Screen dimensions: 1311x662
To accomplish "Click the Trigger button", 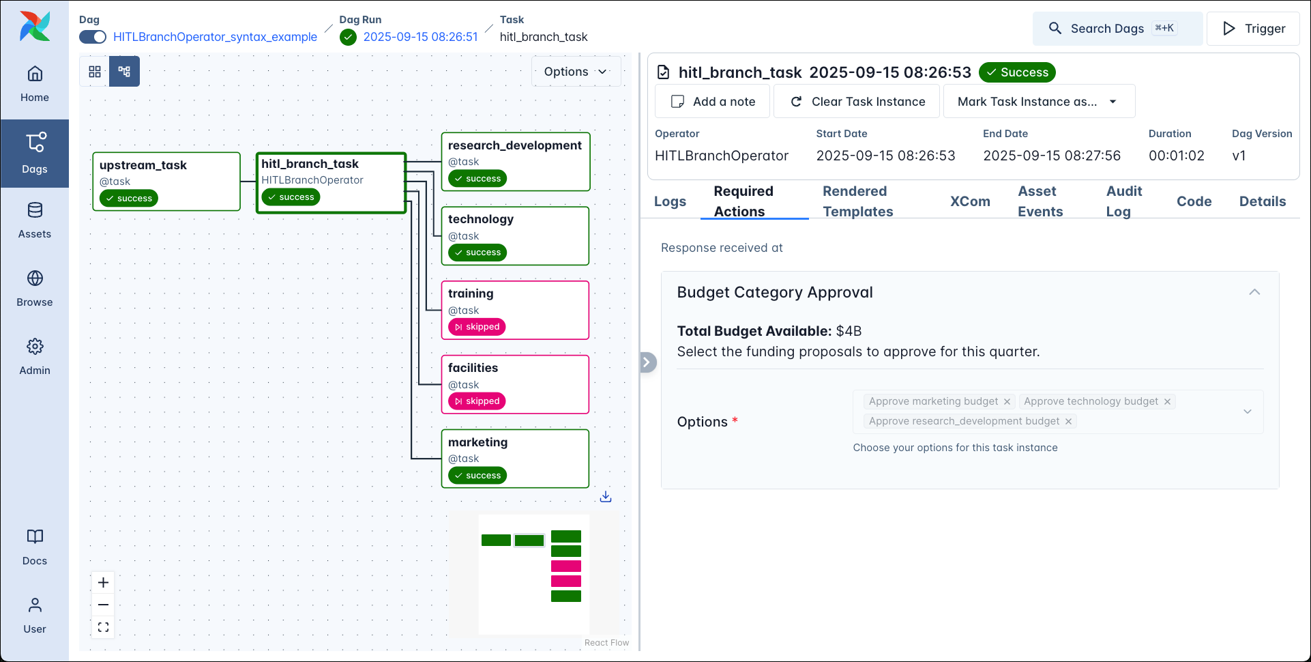I will click(1254, 29).
